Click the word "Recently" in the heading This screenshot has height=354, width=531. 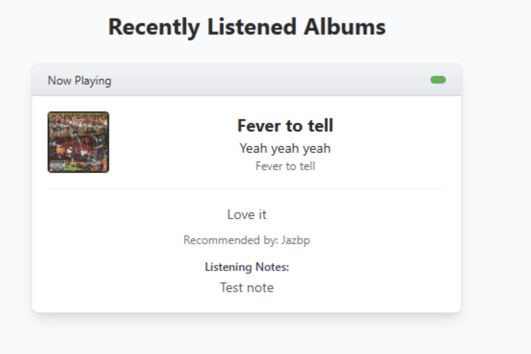point(154,27)
